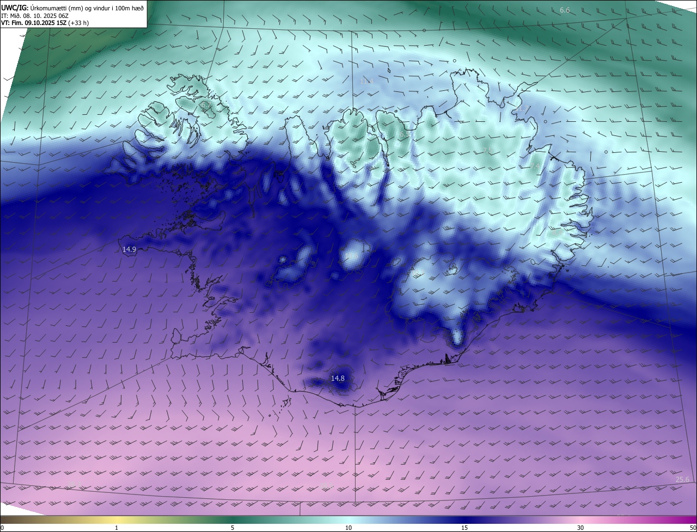Image resolution: width=697 pixels, height=532 pixels.
Task: Click the '14.8' value label near the south coast
Action: pyautogui.click(x=338, y=378)
